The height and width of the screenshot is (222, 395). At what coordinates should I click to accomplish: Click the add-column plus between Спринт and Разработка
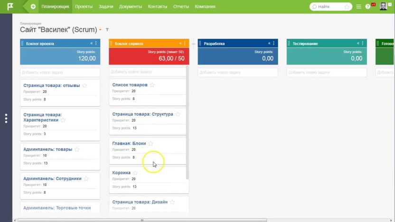(x=194, y=44)
